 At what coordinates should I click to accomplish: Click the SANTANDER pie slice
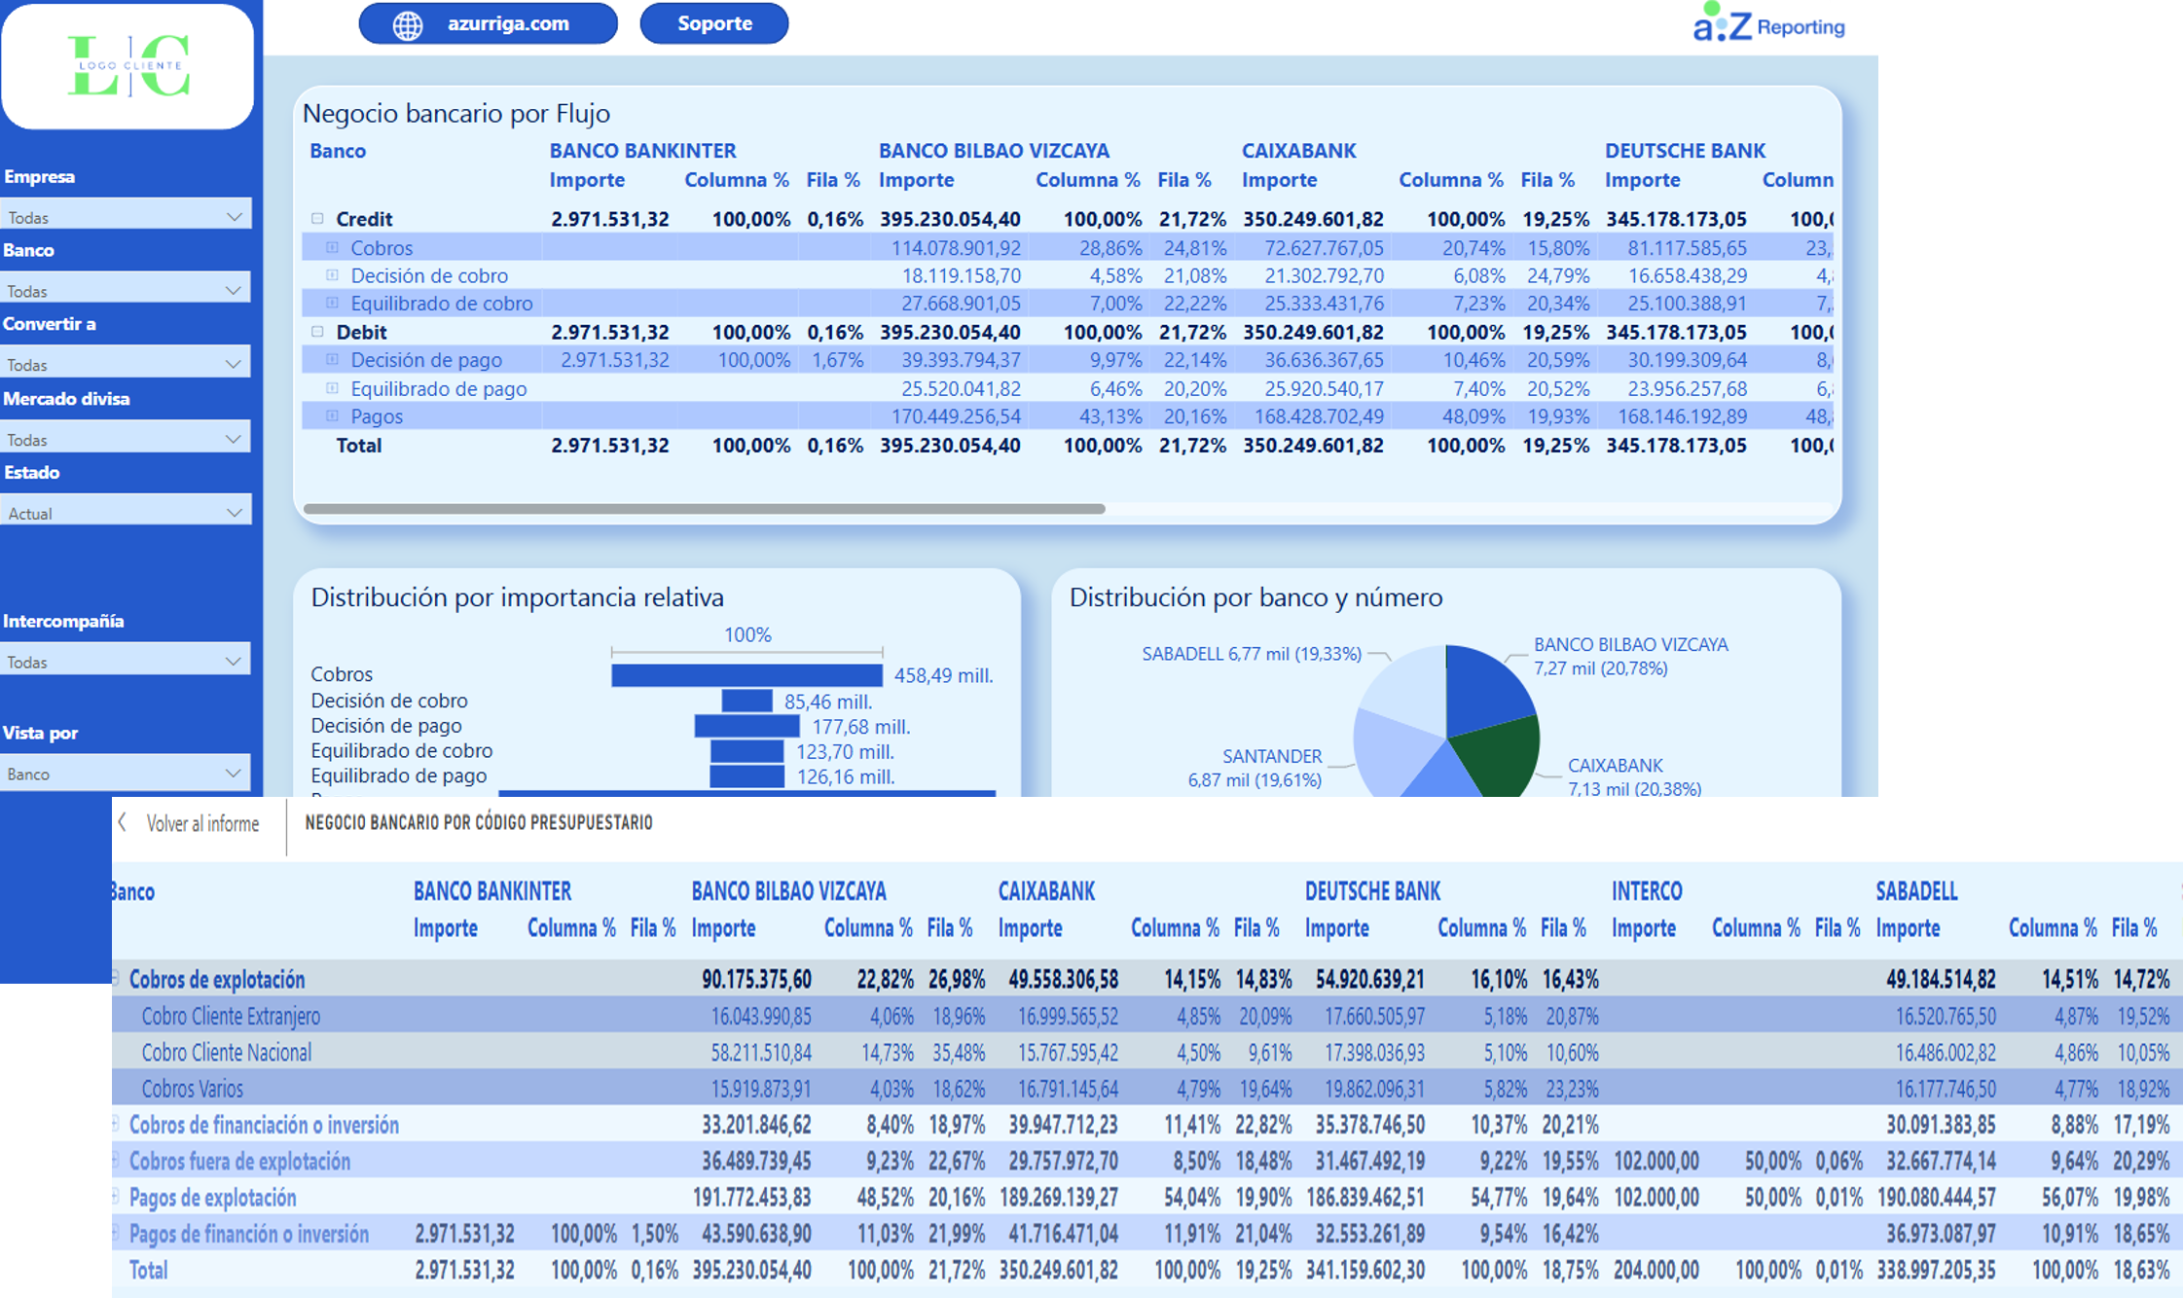point(1392,754)
